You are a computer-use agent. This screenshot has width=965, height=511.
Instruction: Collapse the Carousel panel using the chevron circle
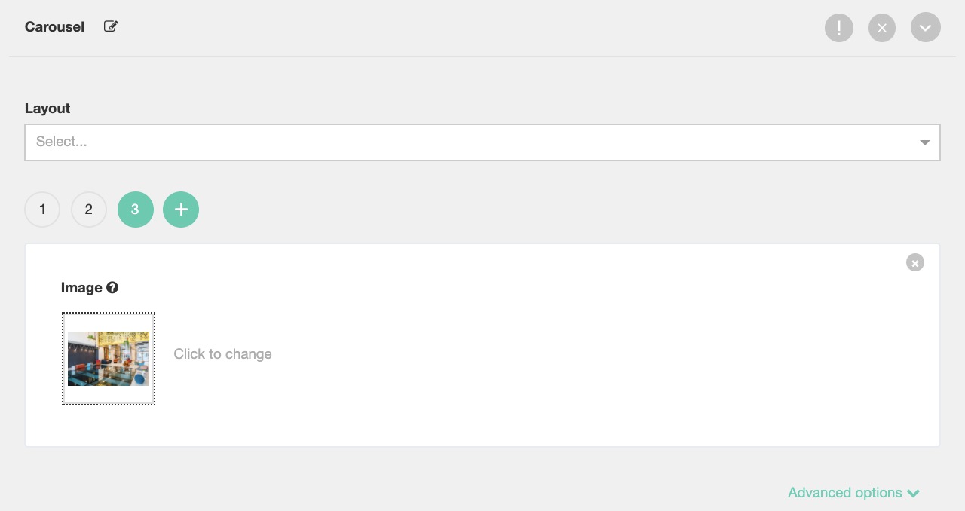tap(925, 29)
